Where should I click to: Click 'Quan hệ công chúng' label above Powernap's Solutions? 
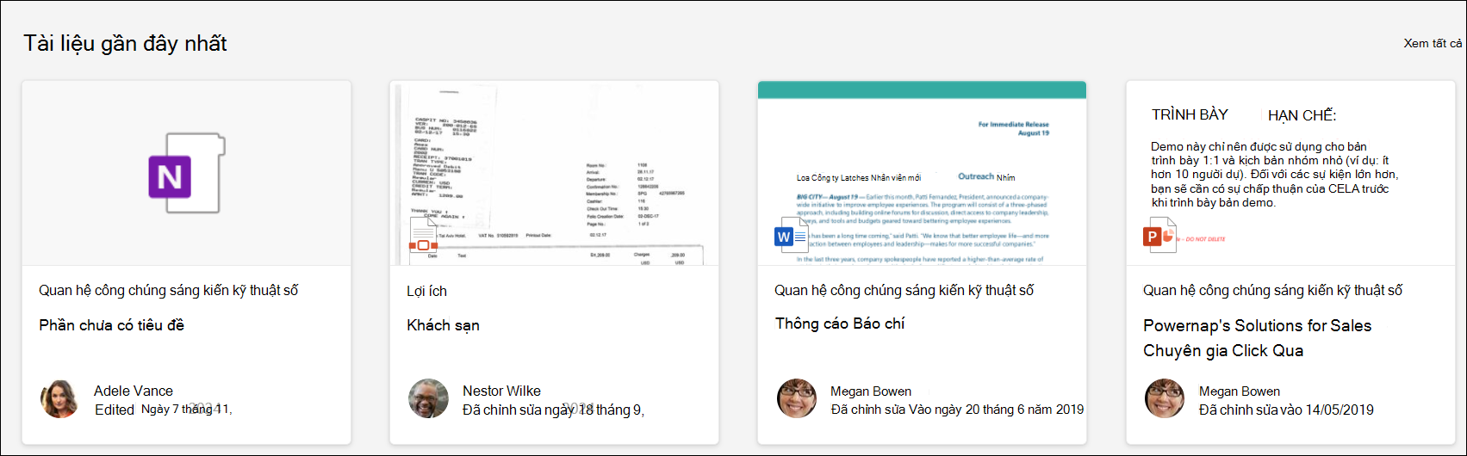[1272, 291]
